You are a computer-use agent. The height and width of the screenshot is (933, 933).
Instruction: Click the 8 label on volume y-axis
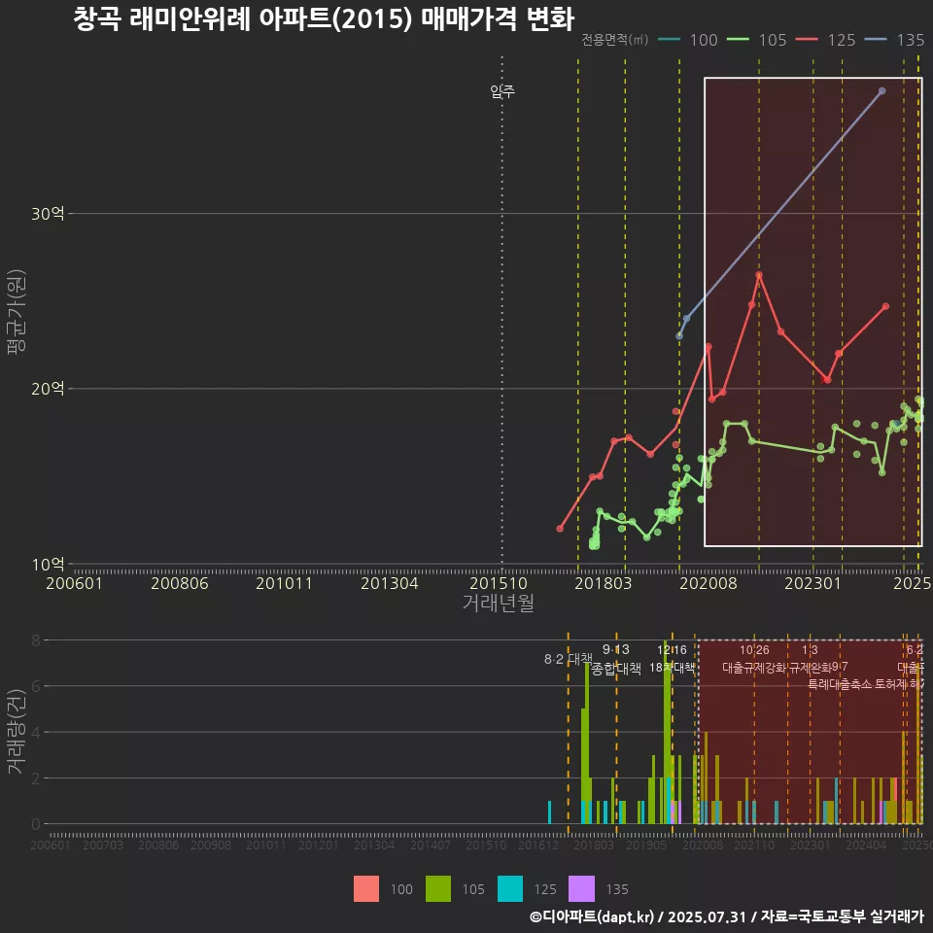(x=36, y=640)
